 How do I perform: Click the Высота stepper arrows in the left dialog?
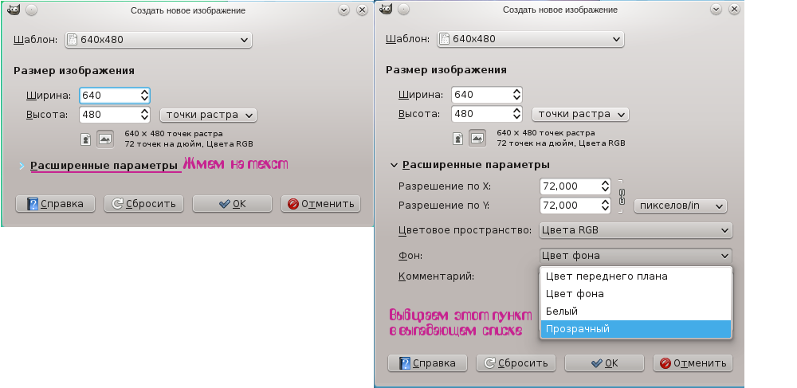click(x=144, y=115)
